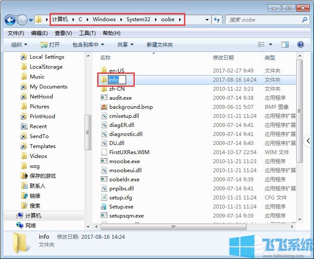
Task: Open the recent pages dropdown arrow
Action: (31, 20)
